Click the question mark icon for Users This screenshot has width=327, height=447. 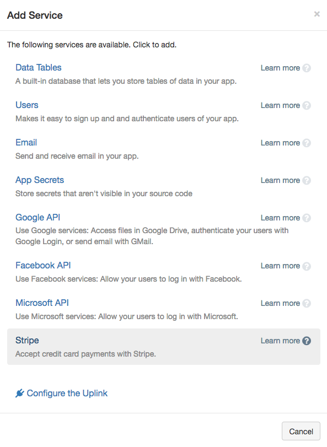coord(307,105)
